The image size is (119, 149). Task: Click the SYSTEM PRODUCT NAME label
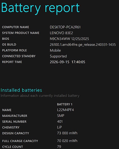[21, 33]
